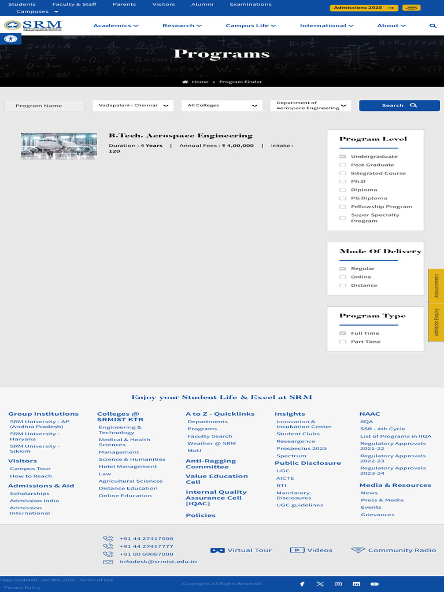Viewport: 444px width, 592px height.
Task: Open the Students top bar link
Action: (22, 4)
